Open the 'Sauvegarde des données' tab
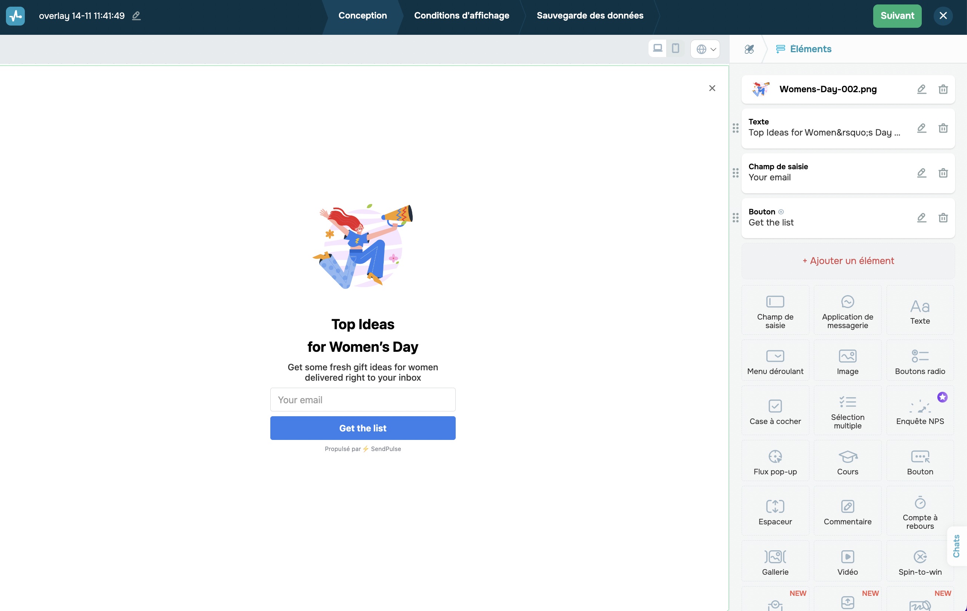 coord(590,16)
